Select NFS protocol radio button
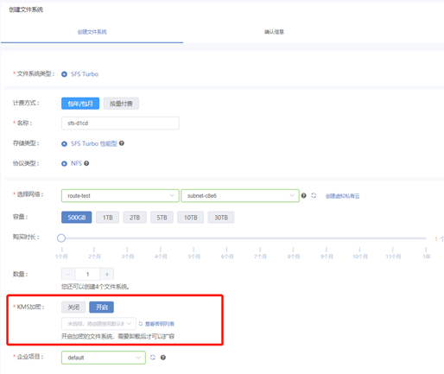The image size is (444, 374). (x=64, y=163)
